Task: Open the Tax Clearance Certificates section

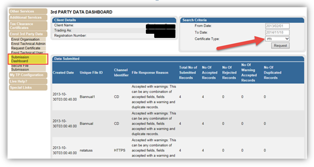Action: (28, 26)
